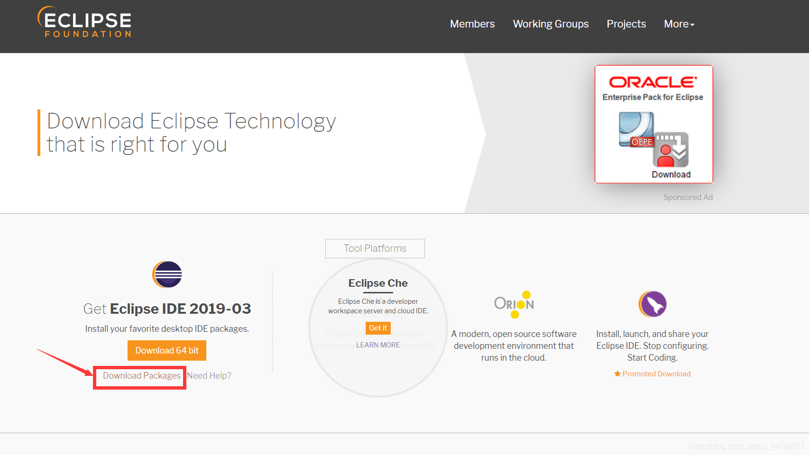Open the LEARN MORE link for Eclipse Che
This screenshot has height=455, width=809.
click(378, 345)
